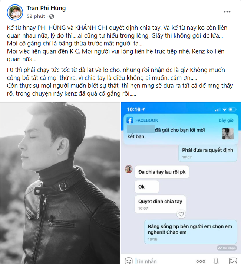Tap the chat sender's small avatar
This screenshot has width=241, height=264.
coord(129,169)
